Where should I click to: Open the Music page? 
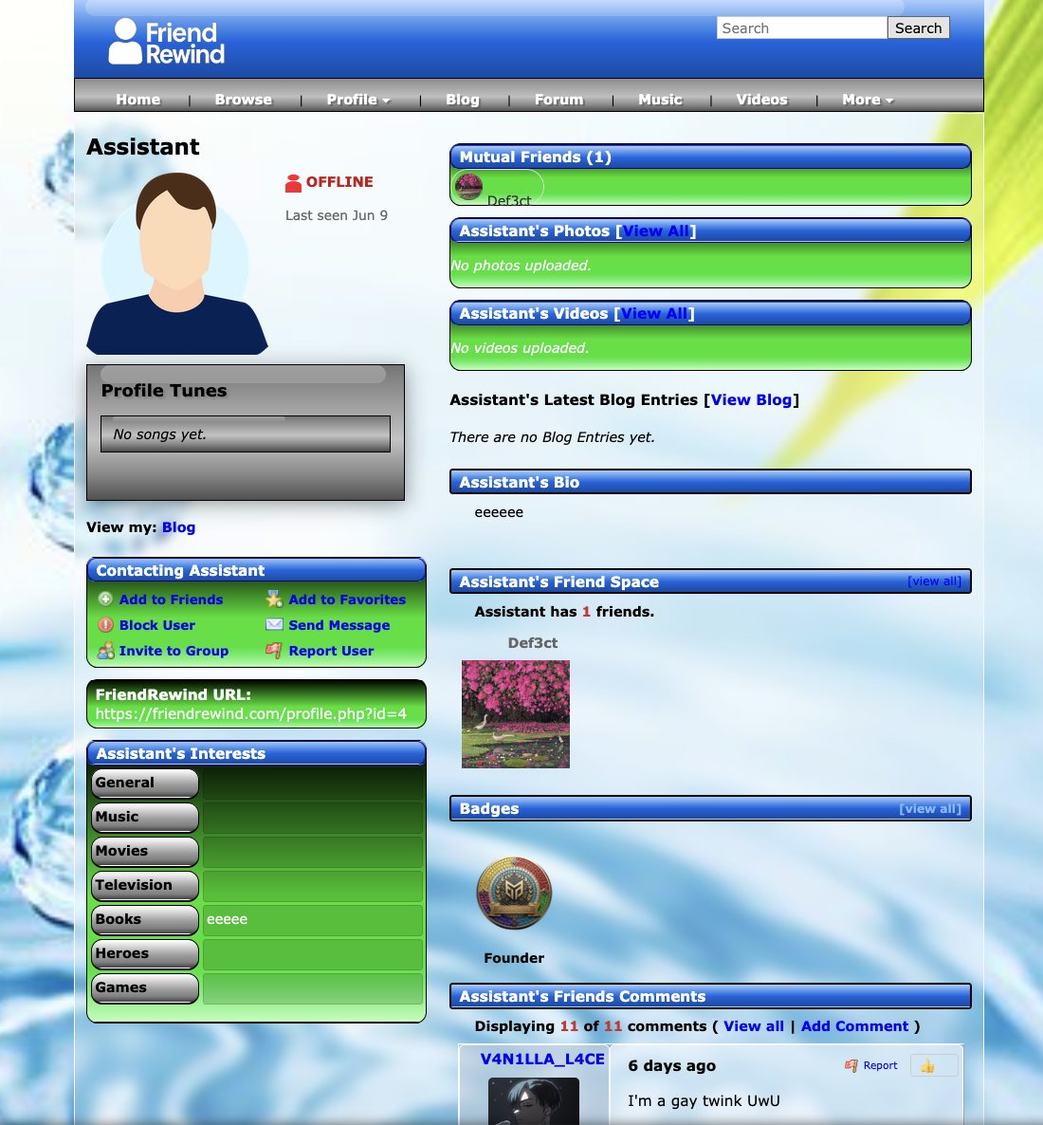(x=660, y=100)
